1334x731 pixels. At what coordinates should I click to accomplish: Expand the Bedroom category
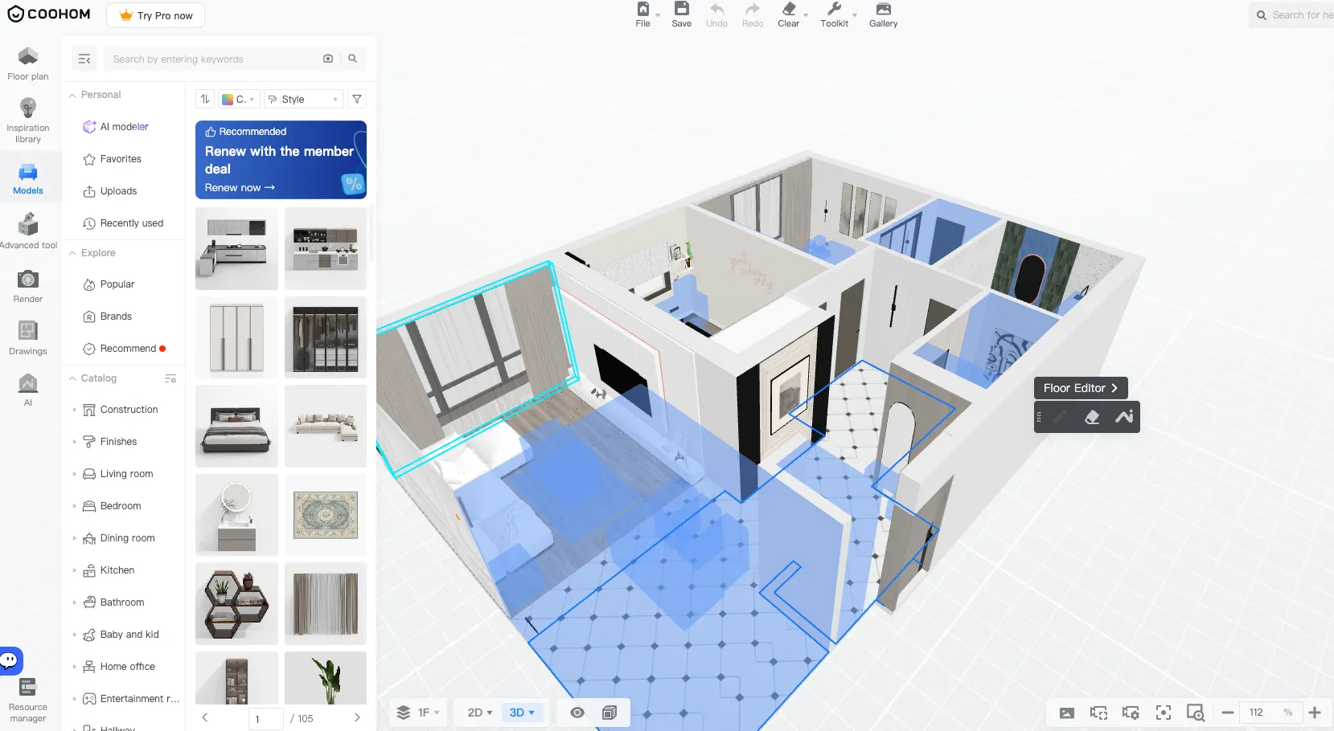[x=75, y=506]
